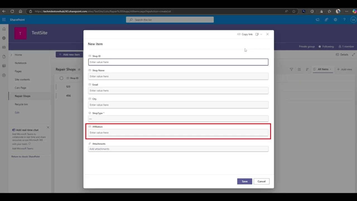
Task: Click the Add new item button
Action: coord(69,55)
